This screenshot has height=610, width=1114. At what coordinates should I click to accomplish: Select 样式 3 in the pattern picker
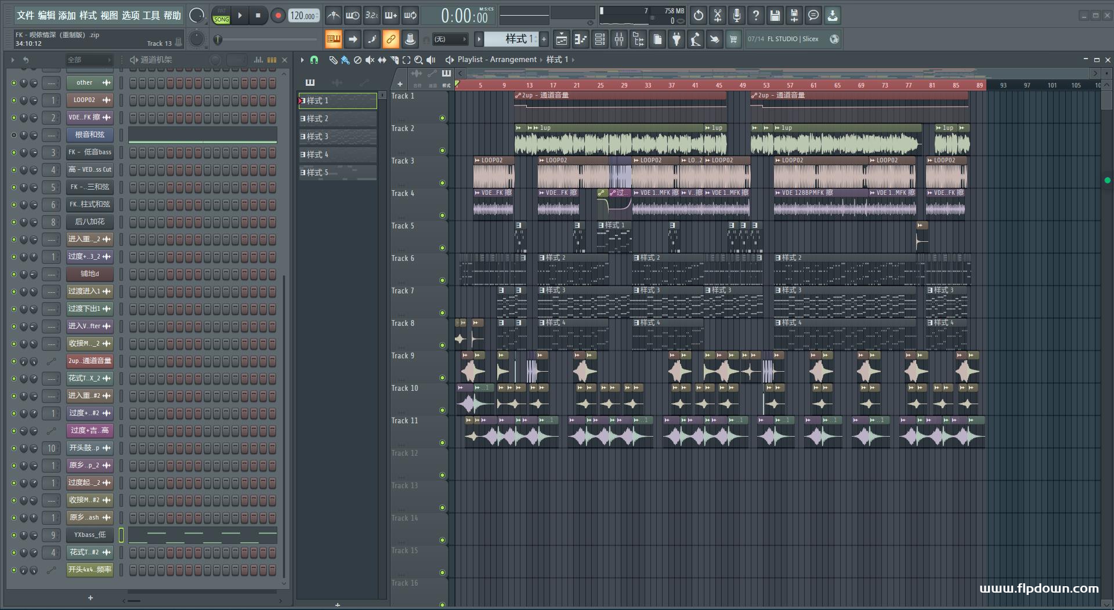(x=338, y=137)
